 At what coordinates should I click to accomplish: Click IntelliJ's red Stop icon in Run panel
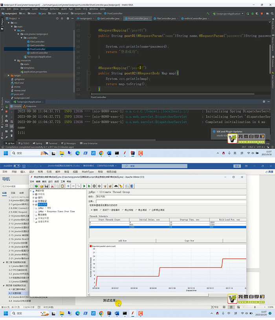click(6, 112)
